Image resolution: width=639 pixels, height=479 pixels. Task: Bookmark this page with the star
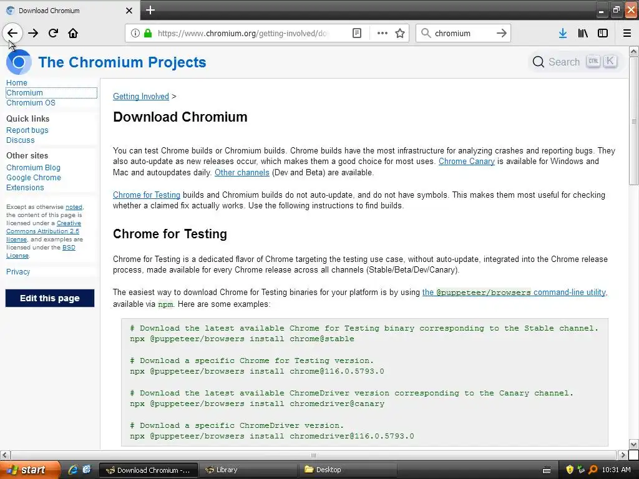point(400,33)
